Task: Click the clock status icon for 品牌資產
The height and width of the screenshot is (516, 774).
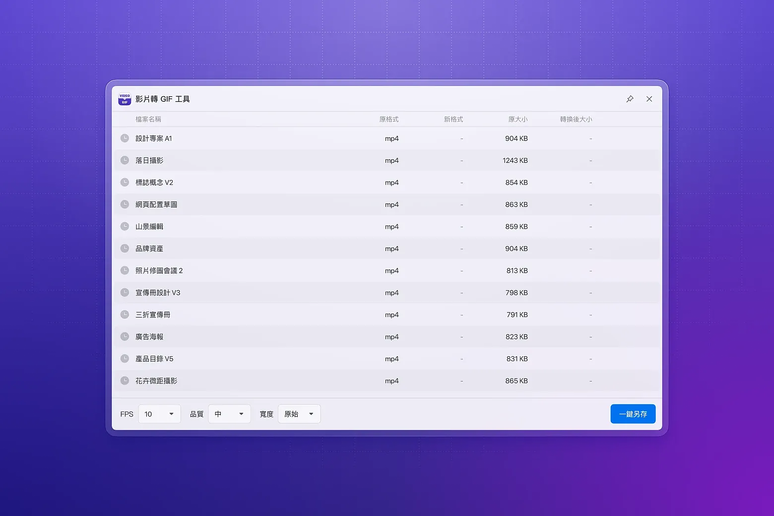Action: pyautogui.click(x=125, y=249)
